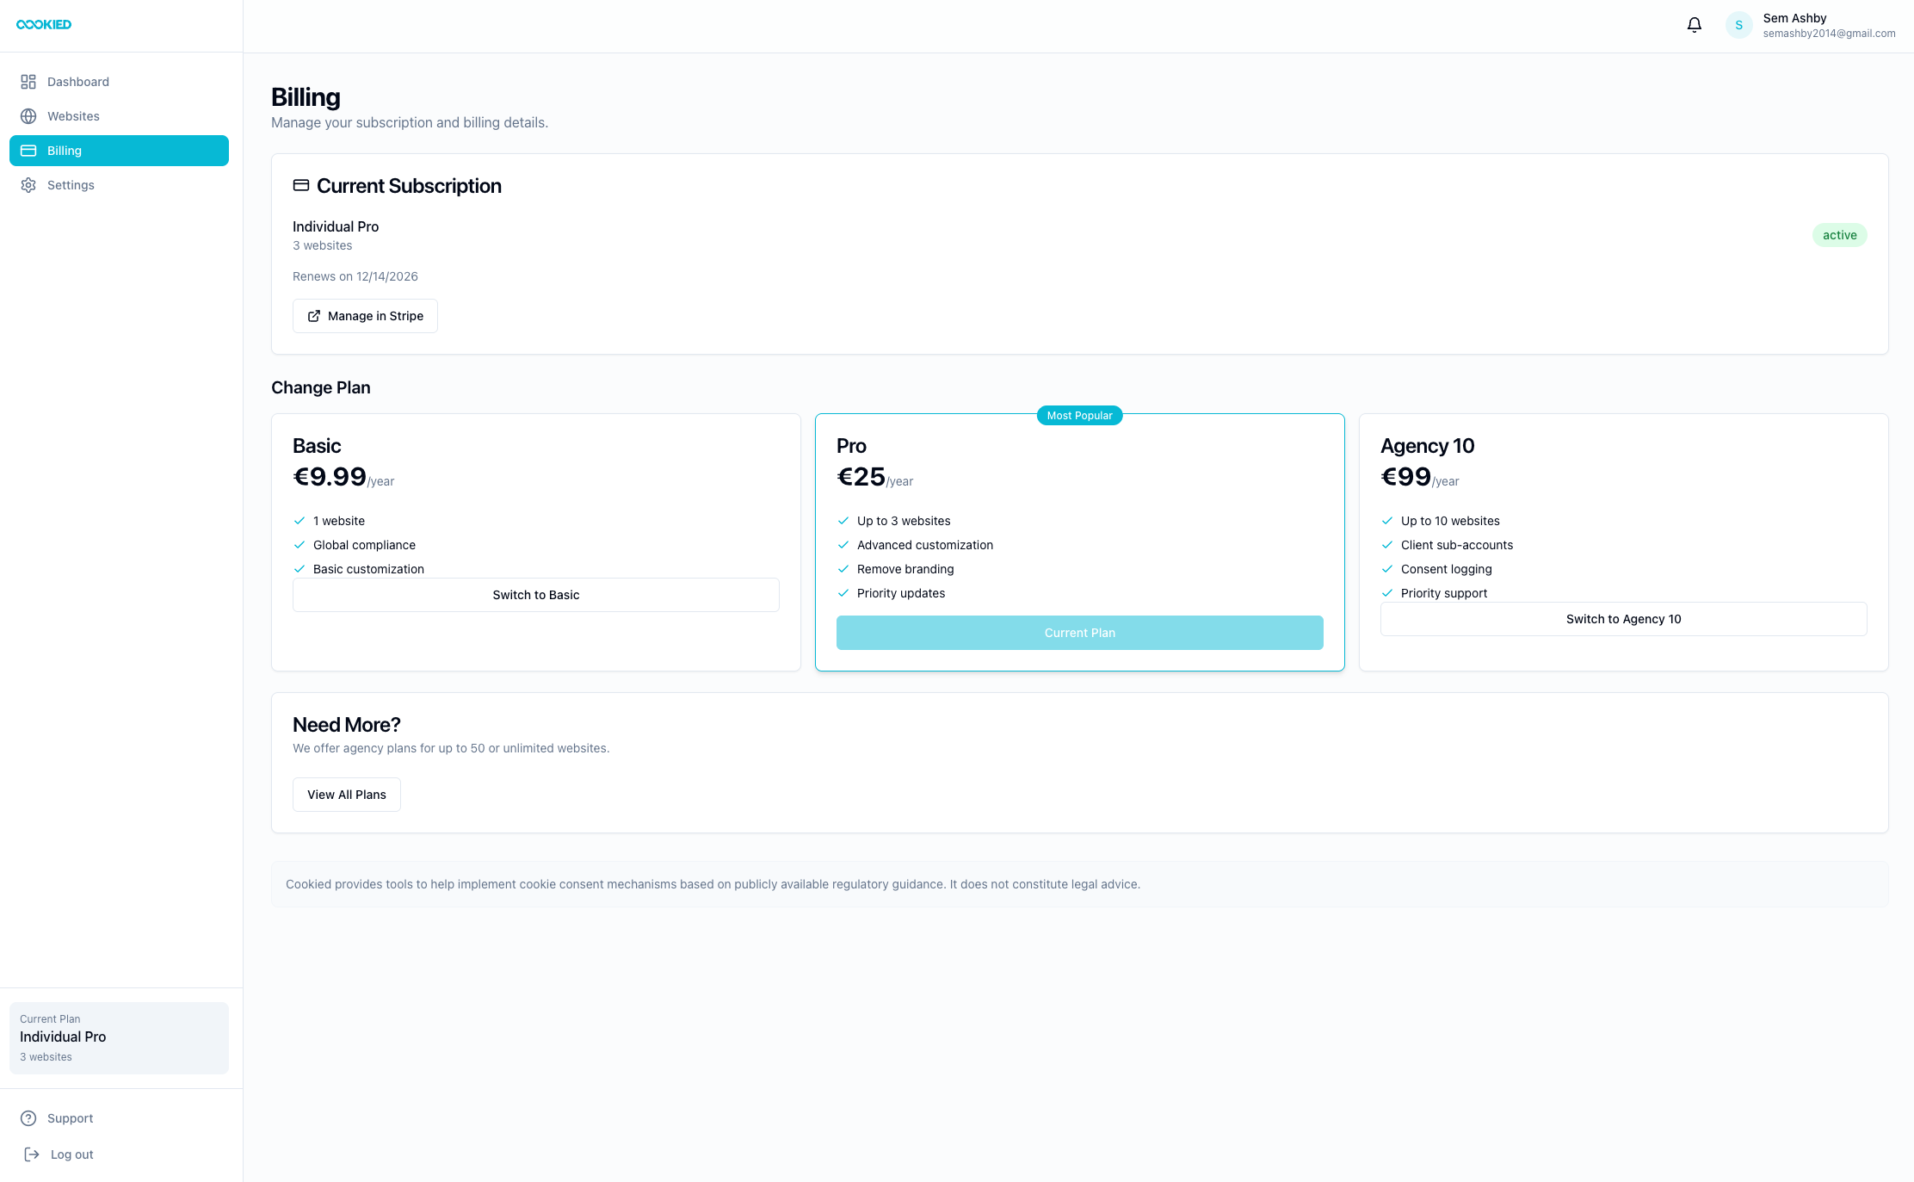Click the active status badge
Image resolution: width=1914 pixels, height=1182 pixels.
(x=1840, y=234)
